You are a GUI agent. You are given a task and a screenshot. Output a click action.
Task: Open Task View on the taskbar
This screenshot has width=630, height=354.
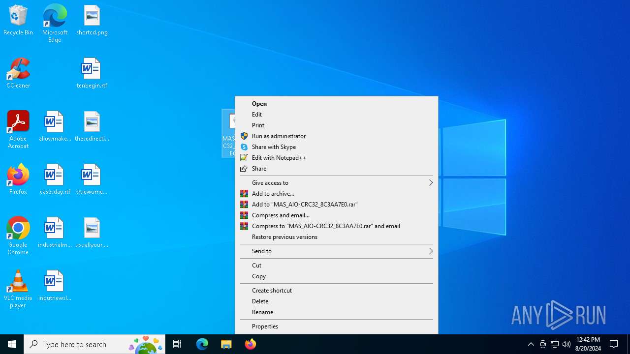177,344
